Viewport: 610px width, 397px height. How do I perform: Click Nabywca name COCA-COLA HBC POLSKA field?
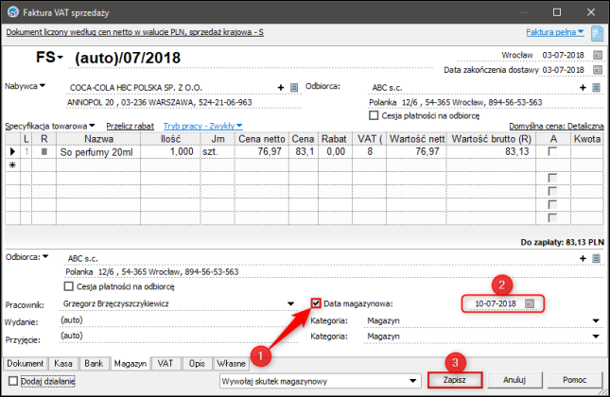pyautogui.click(x=171, y=88)
